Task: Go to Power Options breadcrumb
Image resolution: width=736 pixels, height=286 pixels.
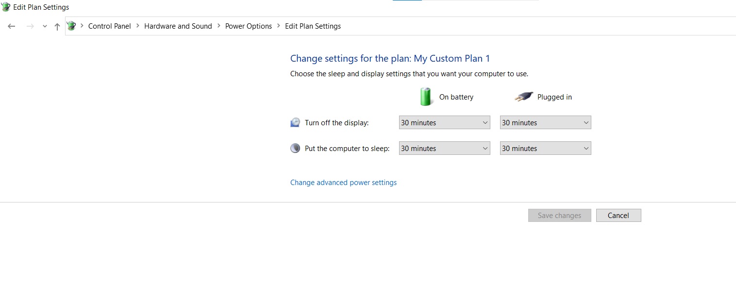Action: [248, 26]
